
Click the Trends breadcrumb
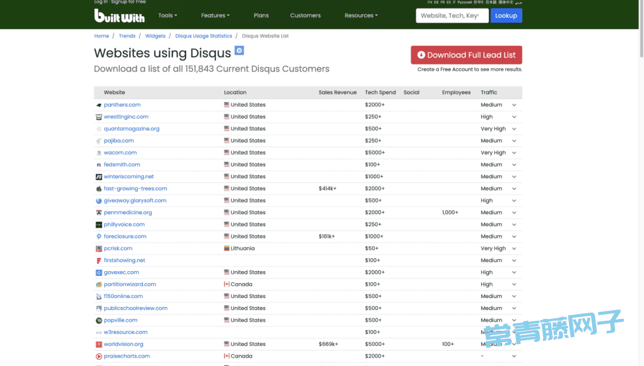[127, 36]
